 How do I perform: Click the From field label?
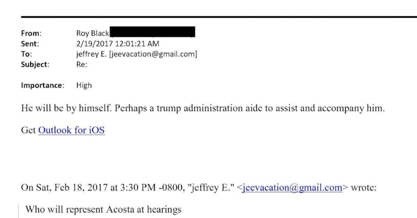tap(31, 33)
